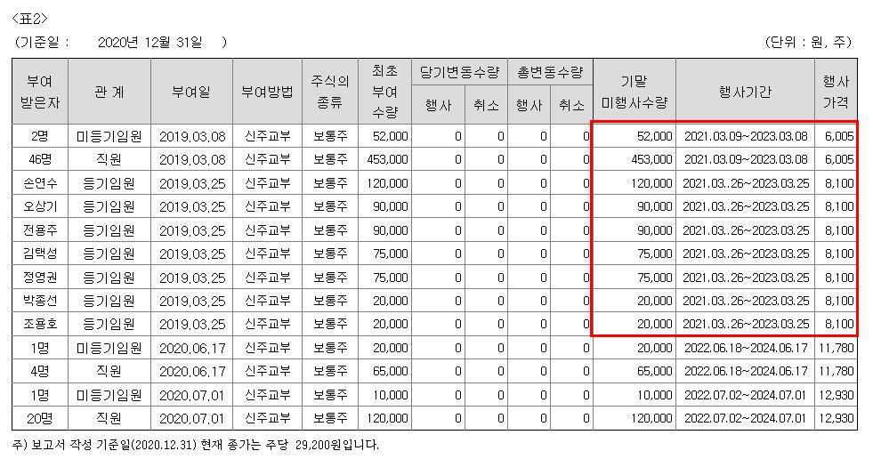The width and height of the screenshot is (873, 459).
Task: Click the 4명 recipient cell
Action: pyautogui.click(x=40, y=371)
